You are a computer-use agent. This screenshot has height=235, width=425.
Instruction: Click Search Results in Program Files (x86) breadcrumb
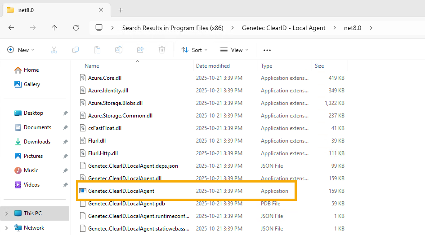[173, 28]
